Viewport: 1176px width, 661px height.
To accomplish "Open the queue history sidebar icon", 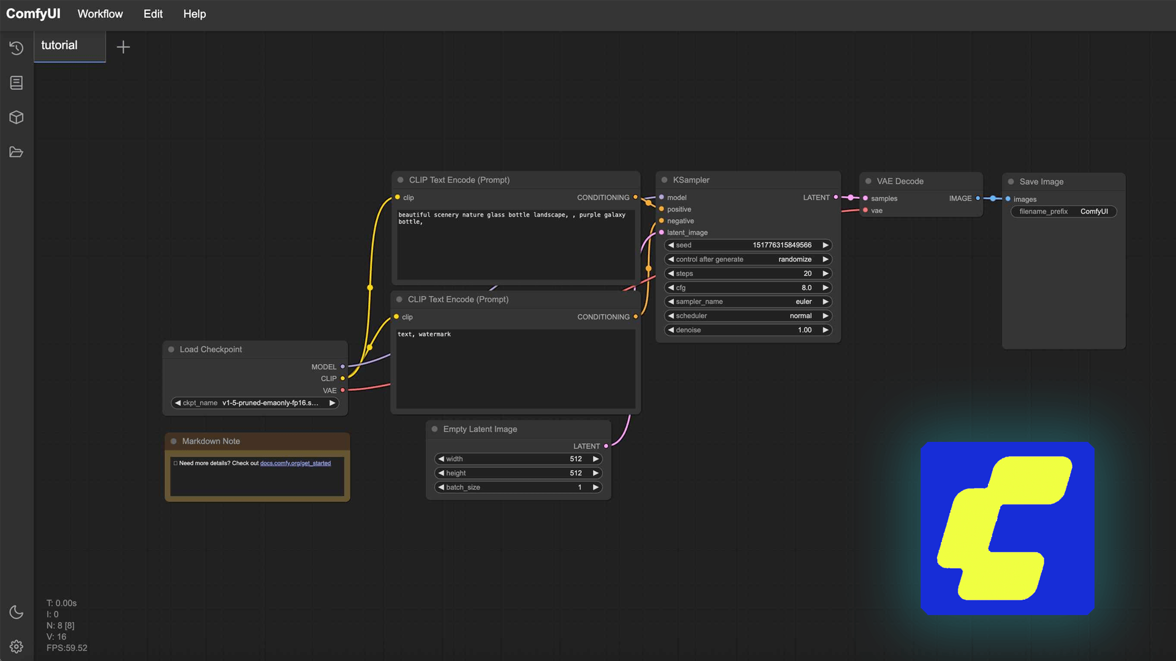I will point(17,48).
